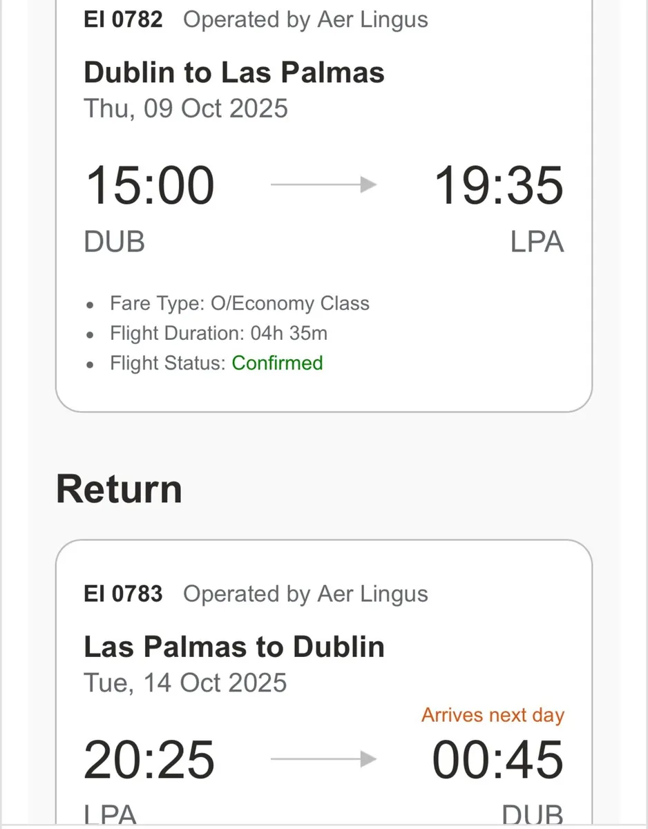Click the Tue, 14 Oct 2025 date
The width and height of the screenshot is (648, 829).
click(x=185, y=683)
